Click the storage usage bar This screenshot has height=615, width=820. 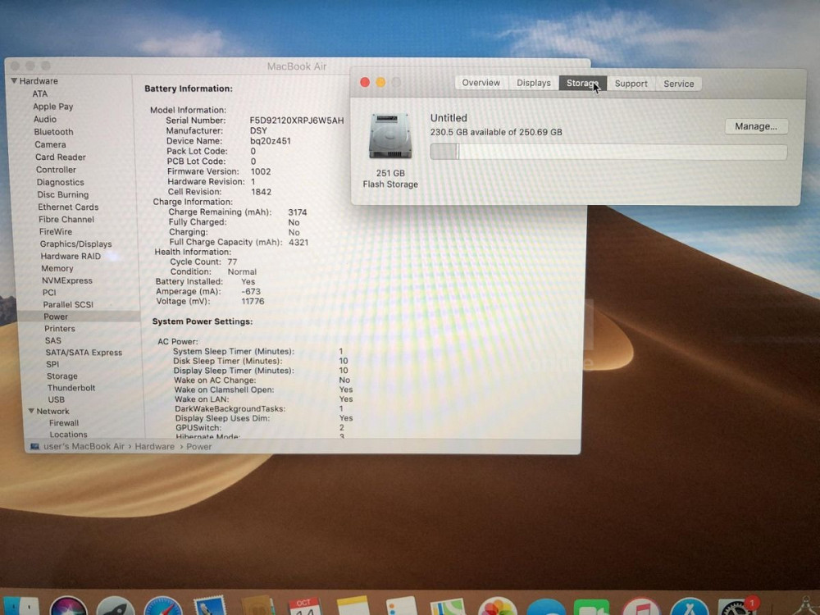pos(608,152)
